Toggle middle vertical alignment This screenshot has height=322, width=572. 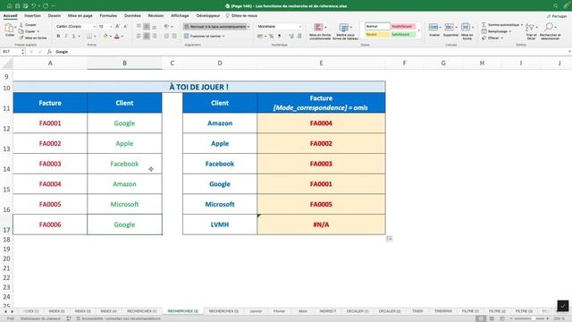tap(147, 27)
